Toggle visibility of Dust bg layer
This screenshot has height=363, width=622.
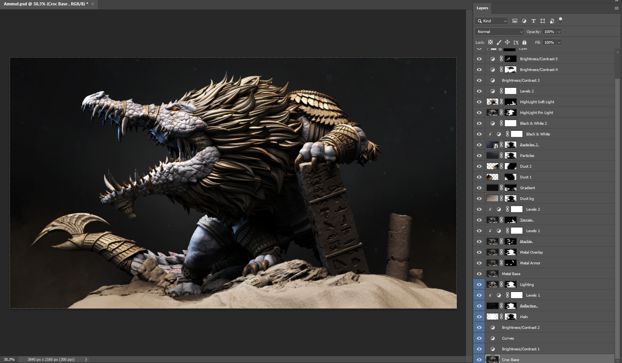tap(479, 199)
